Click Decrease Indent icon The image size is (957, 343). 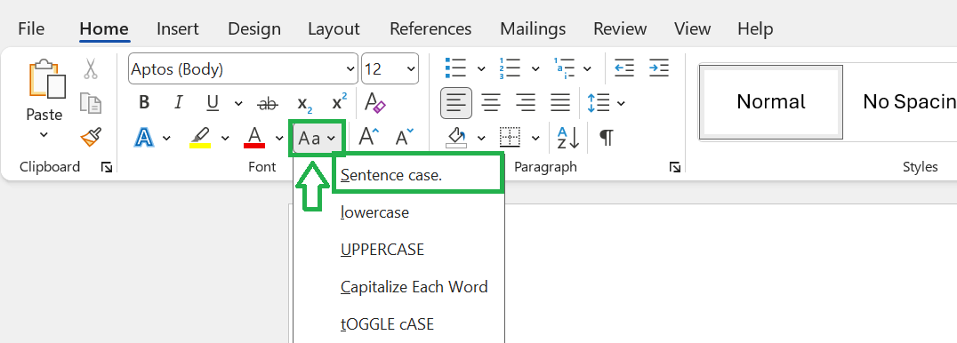624,68
